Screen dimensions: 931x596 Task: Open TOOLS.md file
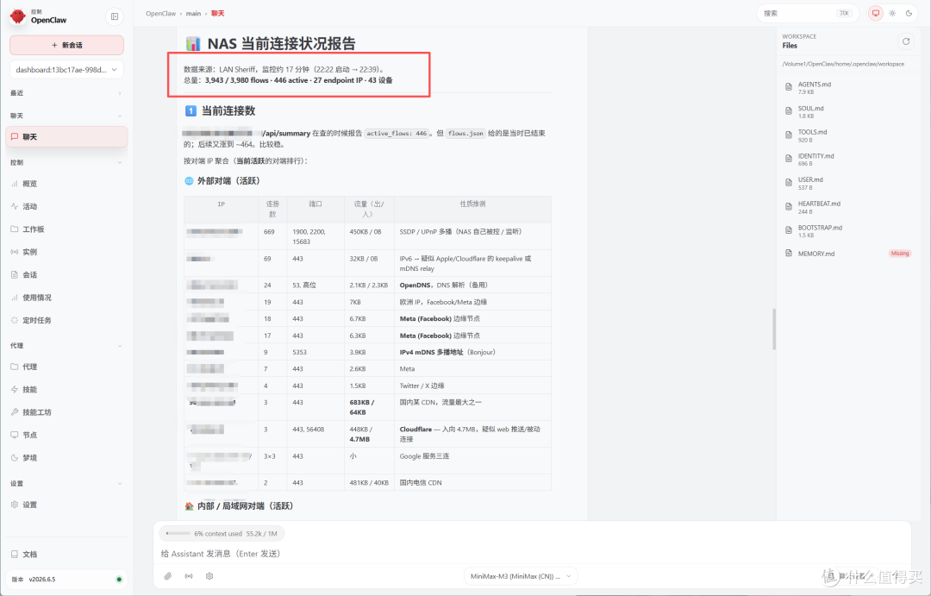pos(848,135)
